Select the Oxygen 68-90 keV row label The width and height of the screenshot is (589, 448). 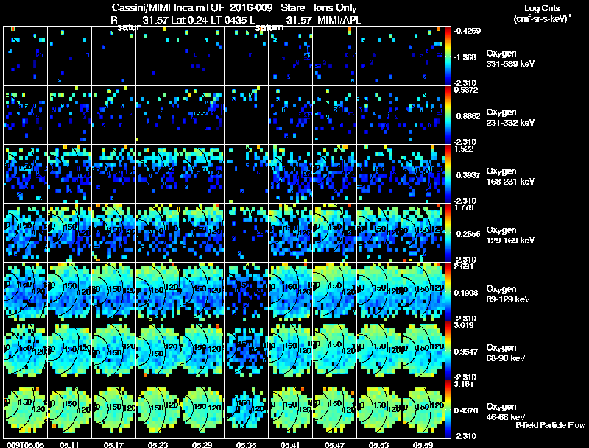tap(506, 353)
